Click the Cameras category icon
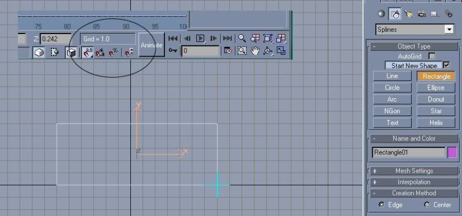The width and height of the screenshot is (462, 216). click(x=421, y=14)
